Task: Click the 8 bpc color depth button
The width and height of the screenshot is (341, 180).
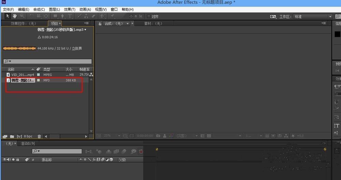Action: pyautogui.click(x=28, y=136)
